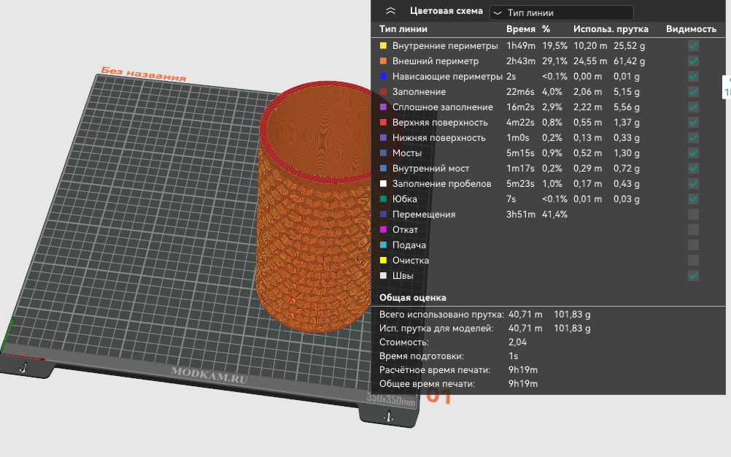
Task: Click the plate name Без названия
Action: tap(144, 74)
